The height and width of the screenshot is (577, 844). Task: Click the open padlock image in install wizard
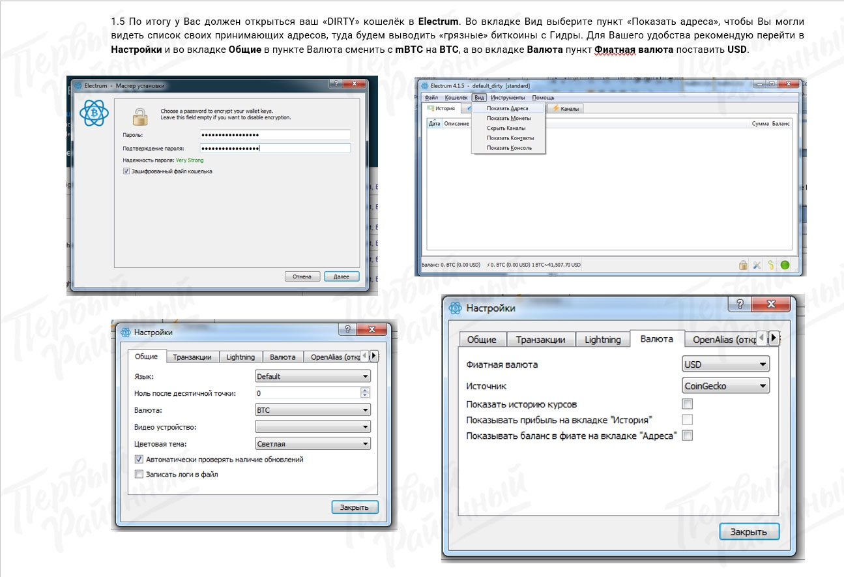(141, 116)
